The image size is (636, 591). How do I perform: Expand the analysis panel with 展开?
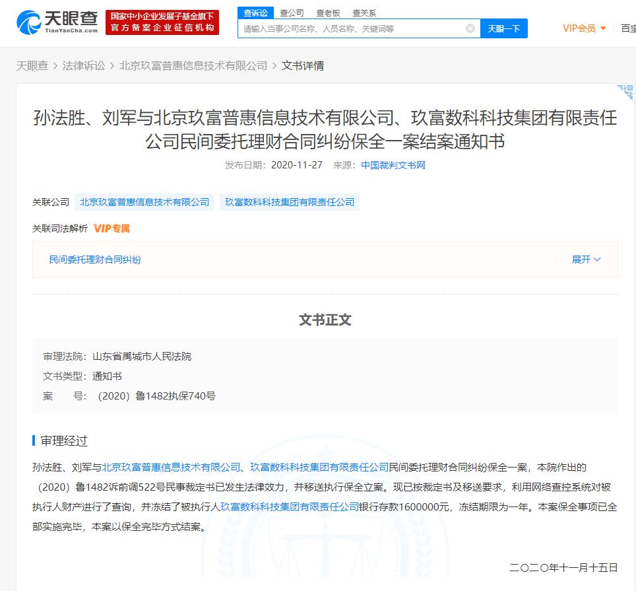click(x=586, y=260)
